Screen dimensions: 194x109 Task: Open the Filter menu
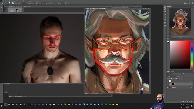click(21, 1)
